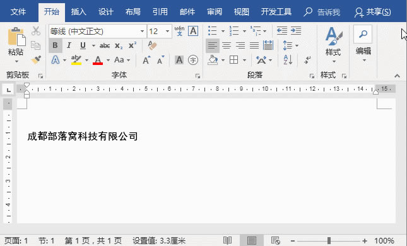Apply bullet list icon
Image resolution: width=407 pixels, height=246 pixels.
pyautogui.click(x=212, y=31)
